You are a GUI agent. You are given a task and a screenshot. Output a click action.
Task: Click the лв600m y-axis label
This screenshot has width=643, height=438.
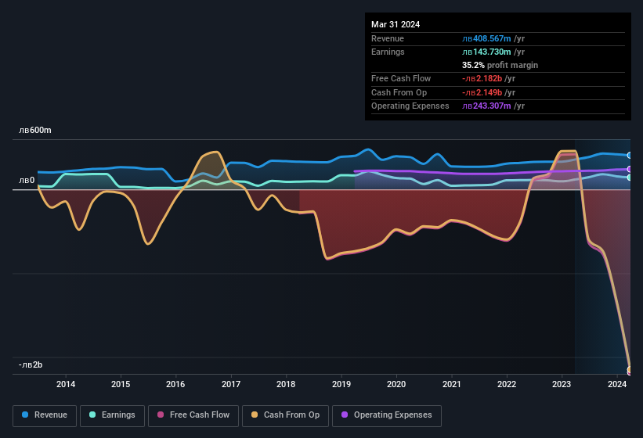point(35,130)
